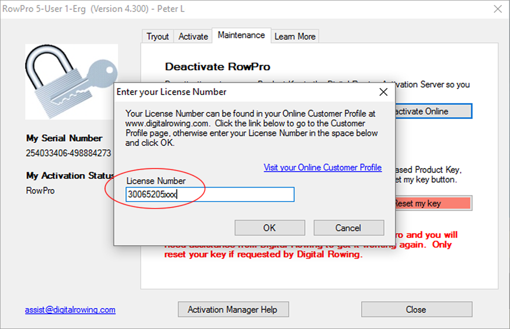This screenshot has width=510, height=329.
Task: Open the Visit your Online Customer Profile link
Action: tap(322, 167)
